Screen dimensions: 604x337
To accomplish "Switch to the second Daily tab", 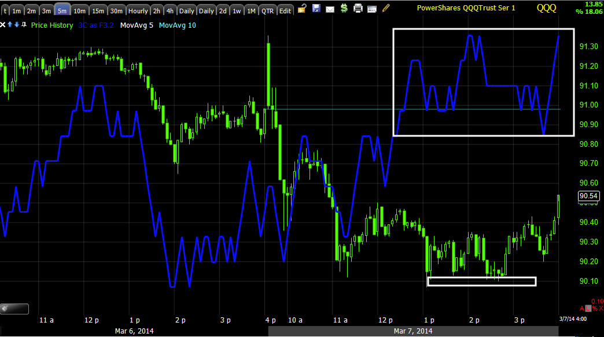I will 207,11.
